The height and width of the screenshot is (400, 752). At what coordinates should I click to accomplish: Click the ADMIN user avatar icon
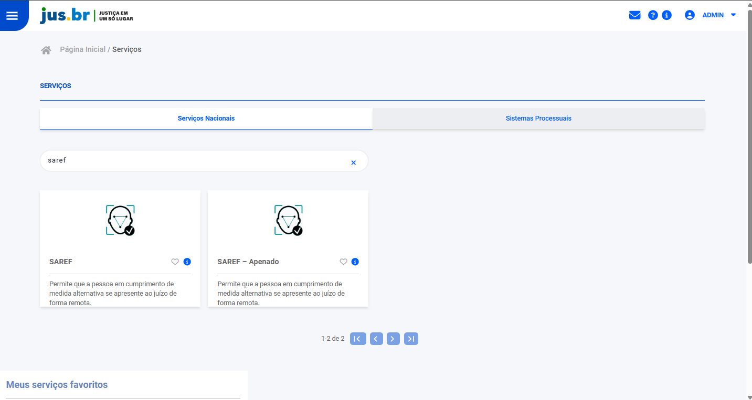(x=690, y=15)
